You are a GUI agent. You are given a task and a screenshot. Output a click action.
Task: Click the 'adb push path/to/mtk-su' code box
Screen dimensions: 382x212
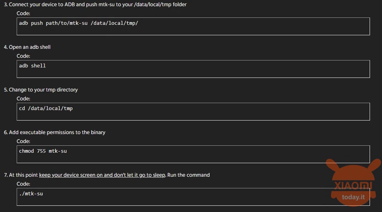click(193, 26)
